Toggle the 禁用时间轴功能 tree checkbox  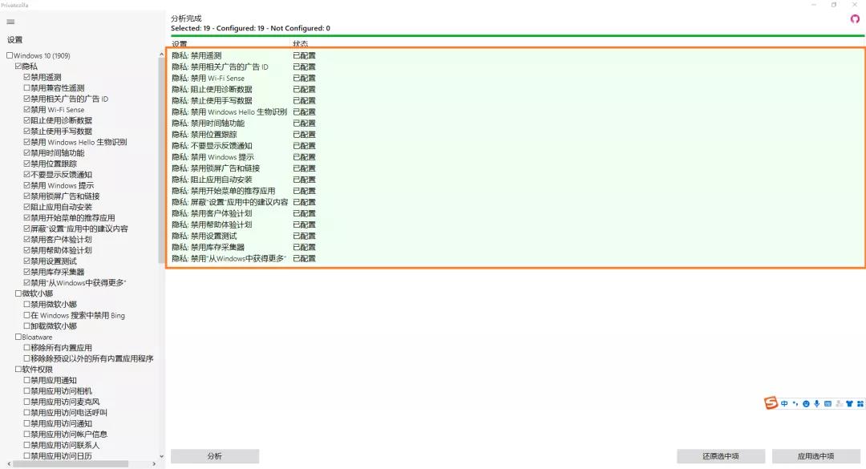(x=26, y=152)
